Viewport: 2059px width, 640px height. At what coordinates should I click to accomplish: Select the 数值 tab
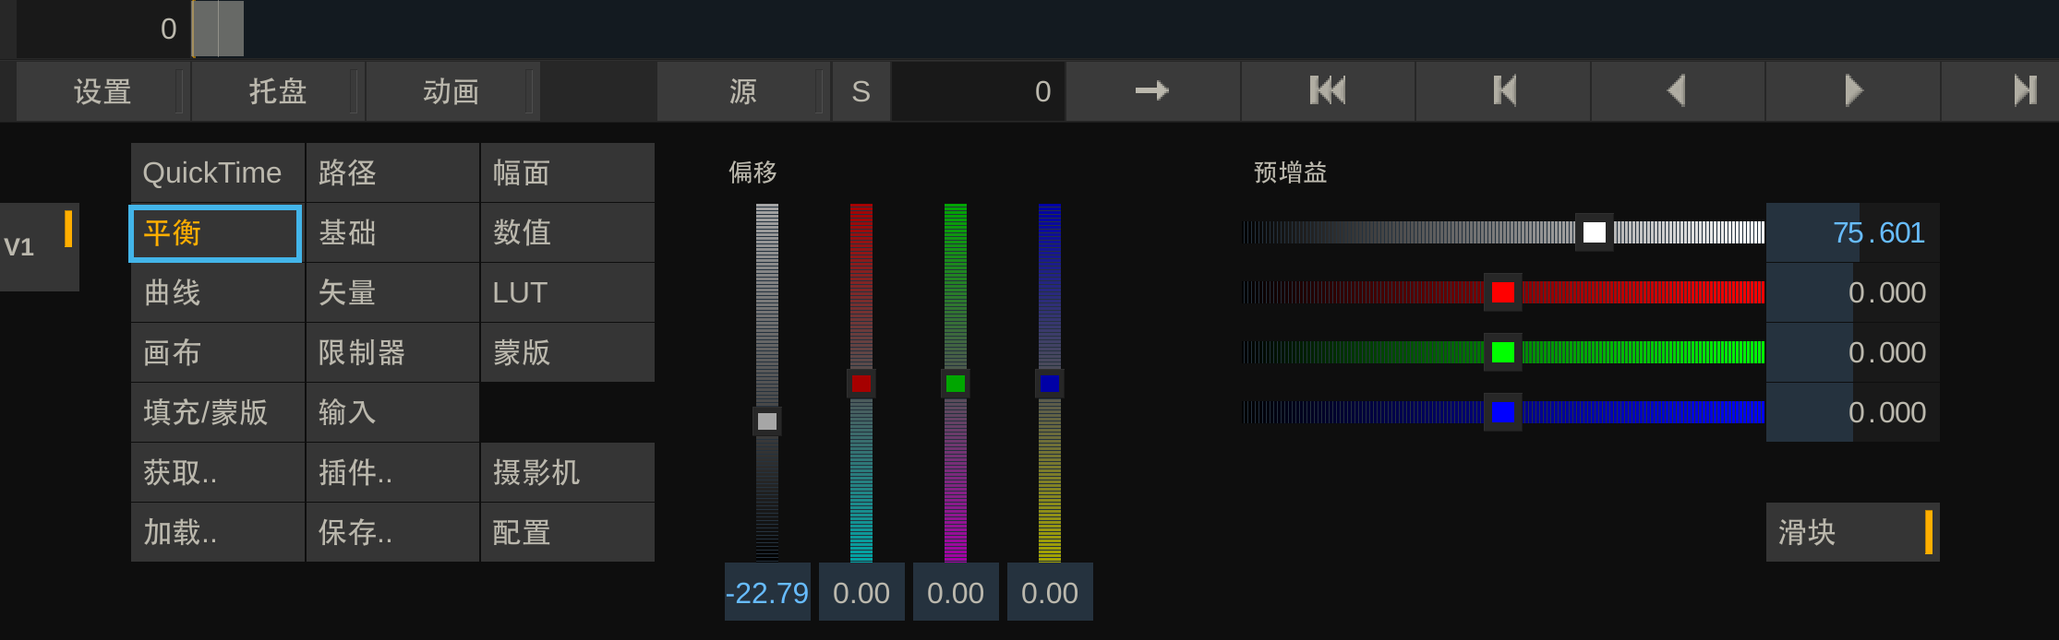tap(568, 232)
